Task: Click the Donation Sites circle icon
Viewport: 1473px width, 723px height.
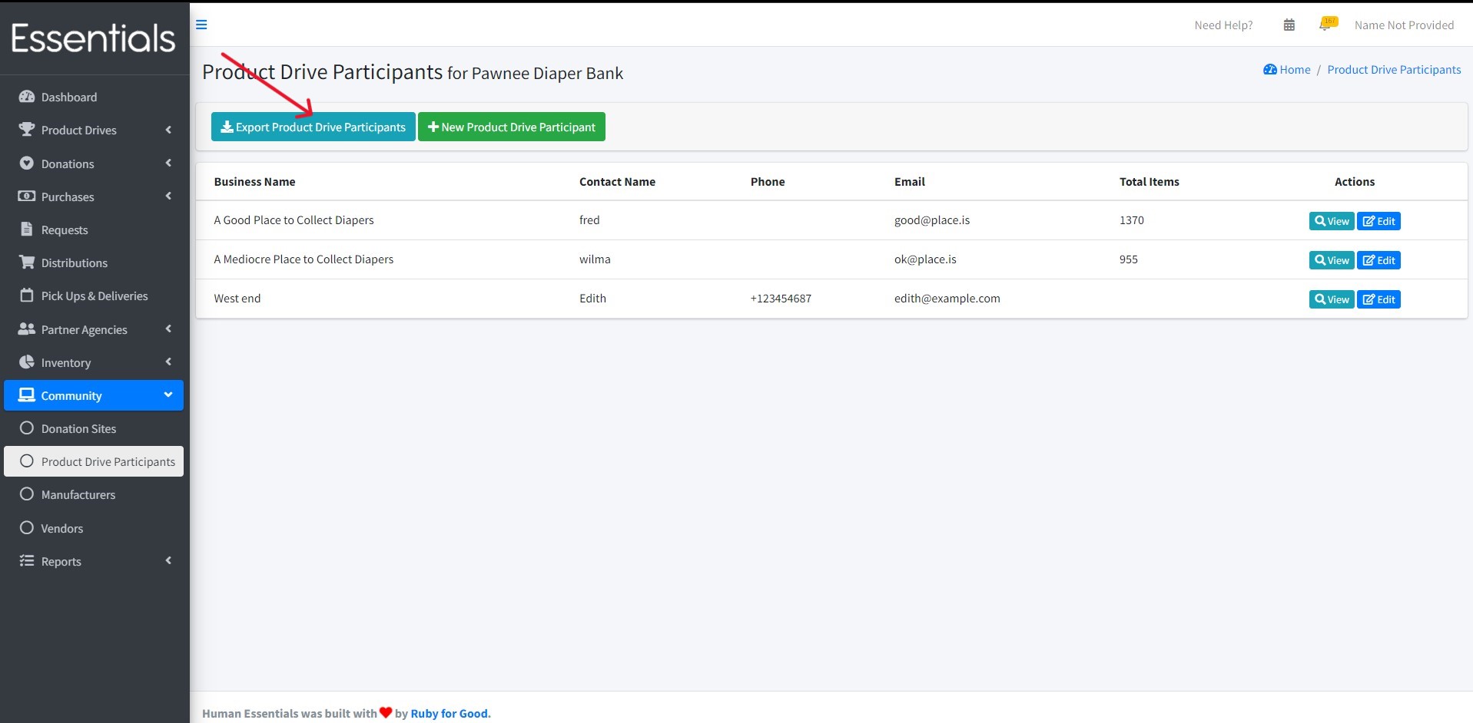Action: (27, 428)
